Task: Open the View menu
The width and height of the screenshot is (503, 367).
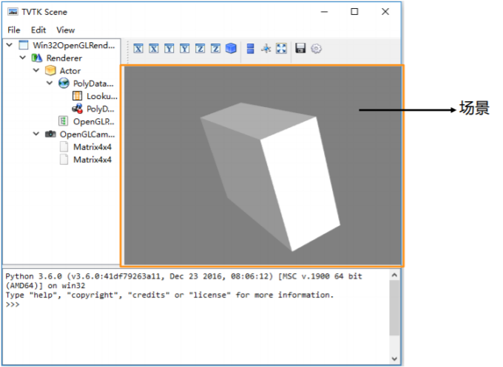Action: coord(66,30)
